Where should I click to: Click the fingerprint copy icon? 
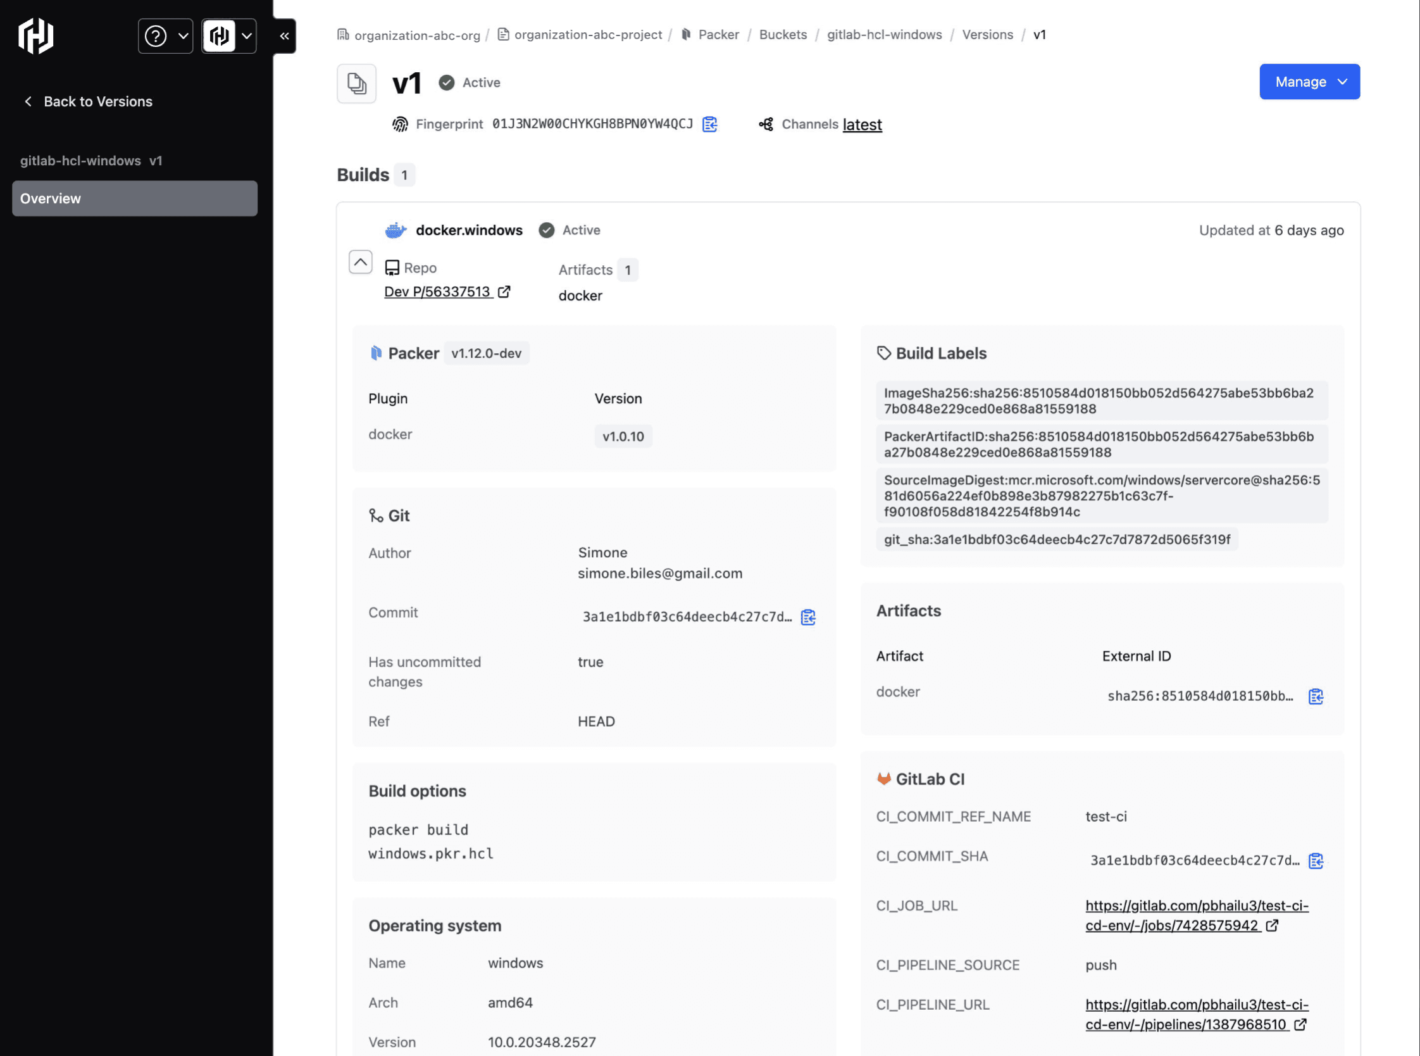pos(711,124)
